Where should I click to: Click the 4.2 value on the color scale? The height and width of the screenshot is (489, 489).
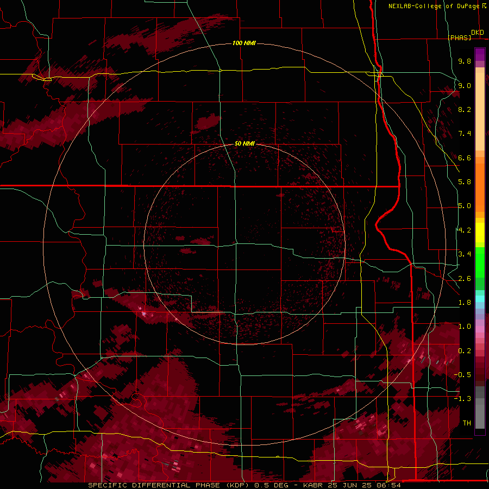coord(465,230)
